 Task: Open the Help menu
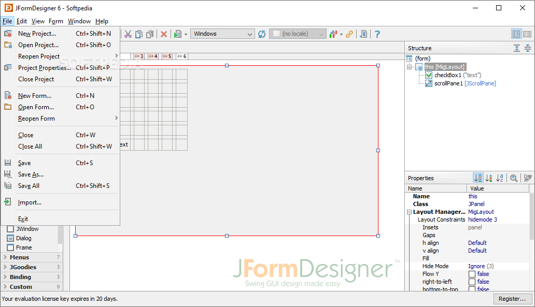tap(102, 21)
